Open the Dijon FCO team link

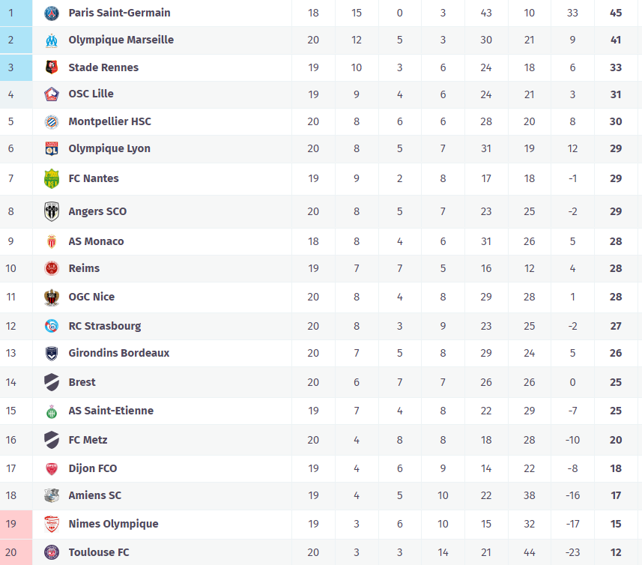click(92, 468)
